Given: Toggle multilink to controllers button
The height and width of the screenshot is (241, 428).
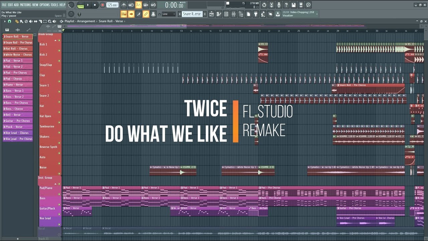Looking at the screenshot, I should click(x=146, y=14).
